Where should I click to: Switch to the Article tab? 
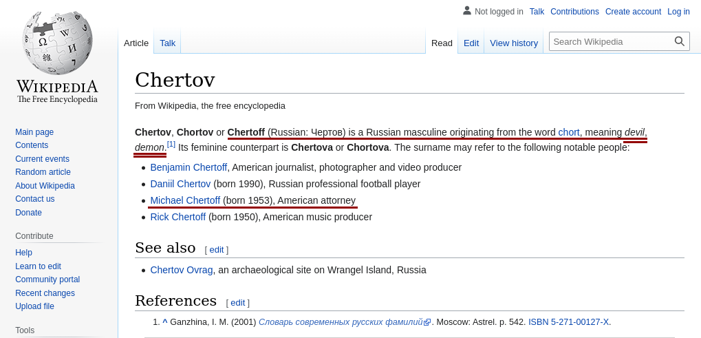click(136, 43)
